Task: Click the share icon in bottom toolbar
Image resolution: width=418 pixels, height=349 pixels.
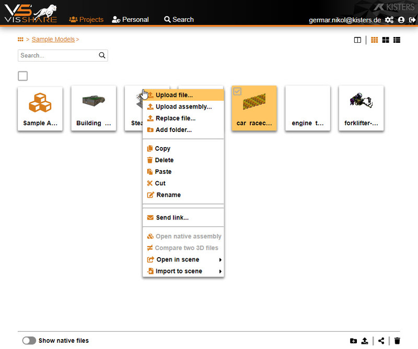Action: pos(381,341)
